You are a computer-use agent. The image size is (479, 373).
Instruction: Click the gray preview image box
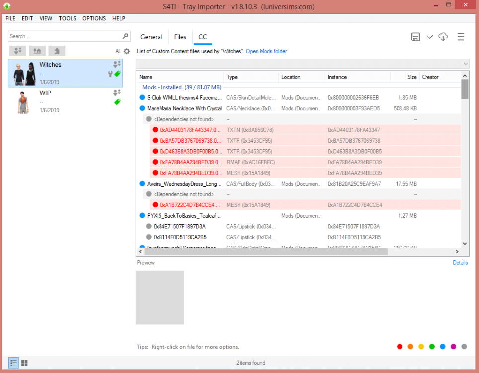[x=160, y=297]
